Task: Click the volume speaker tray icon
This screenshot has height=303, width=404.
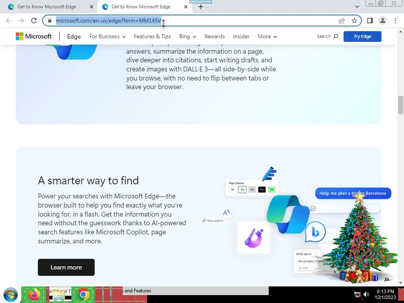Action: (x=366, y=294)
